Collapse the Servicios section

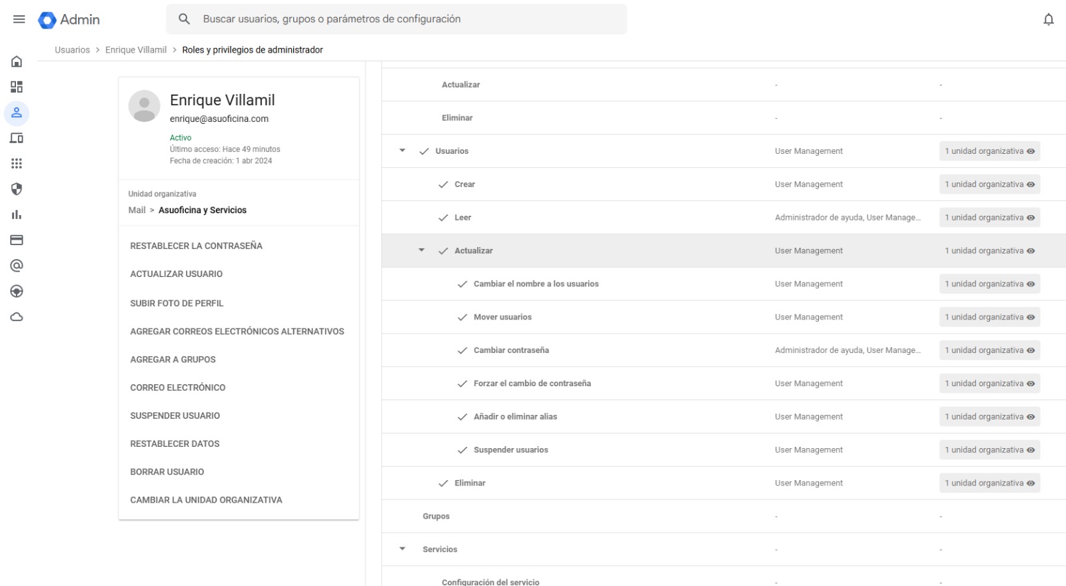(x=402, y=549)
